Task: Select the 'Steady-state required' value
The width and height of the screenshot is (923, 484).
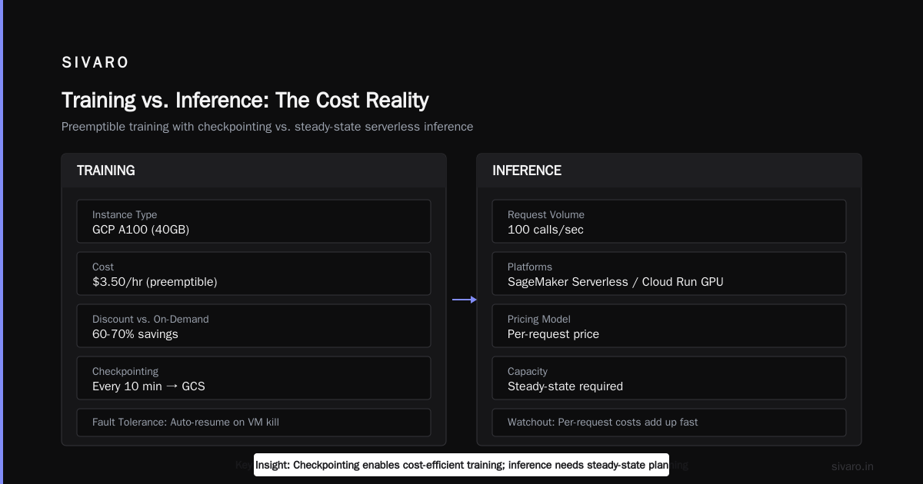Action: pos(565,386)
